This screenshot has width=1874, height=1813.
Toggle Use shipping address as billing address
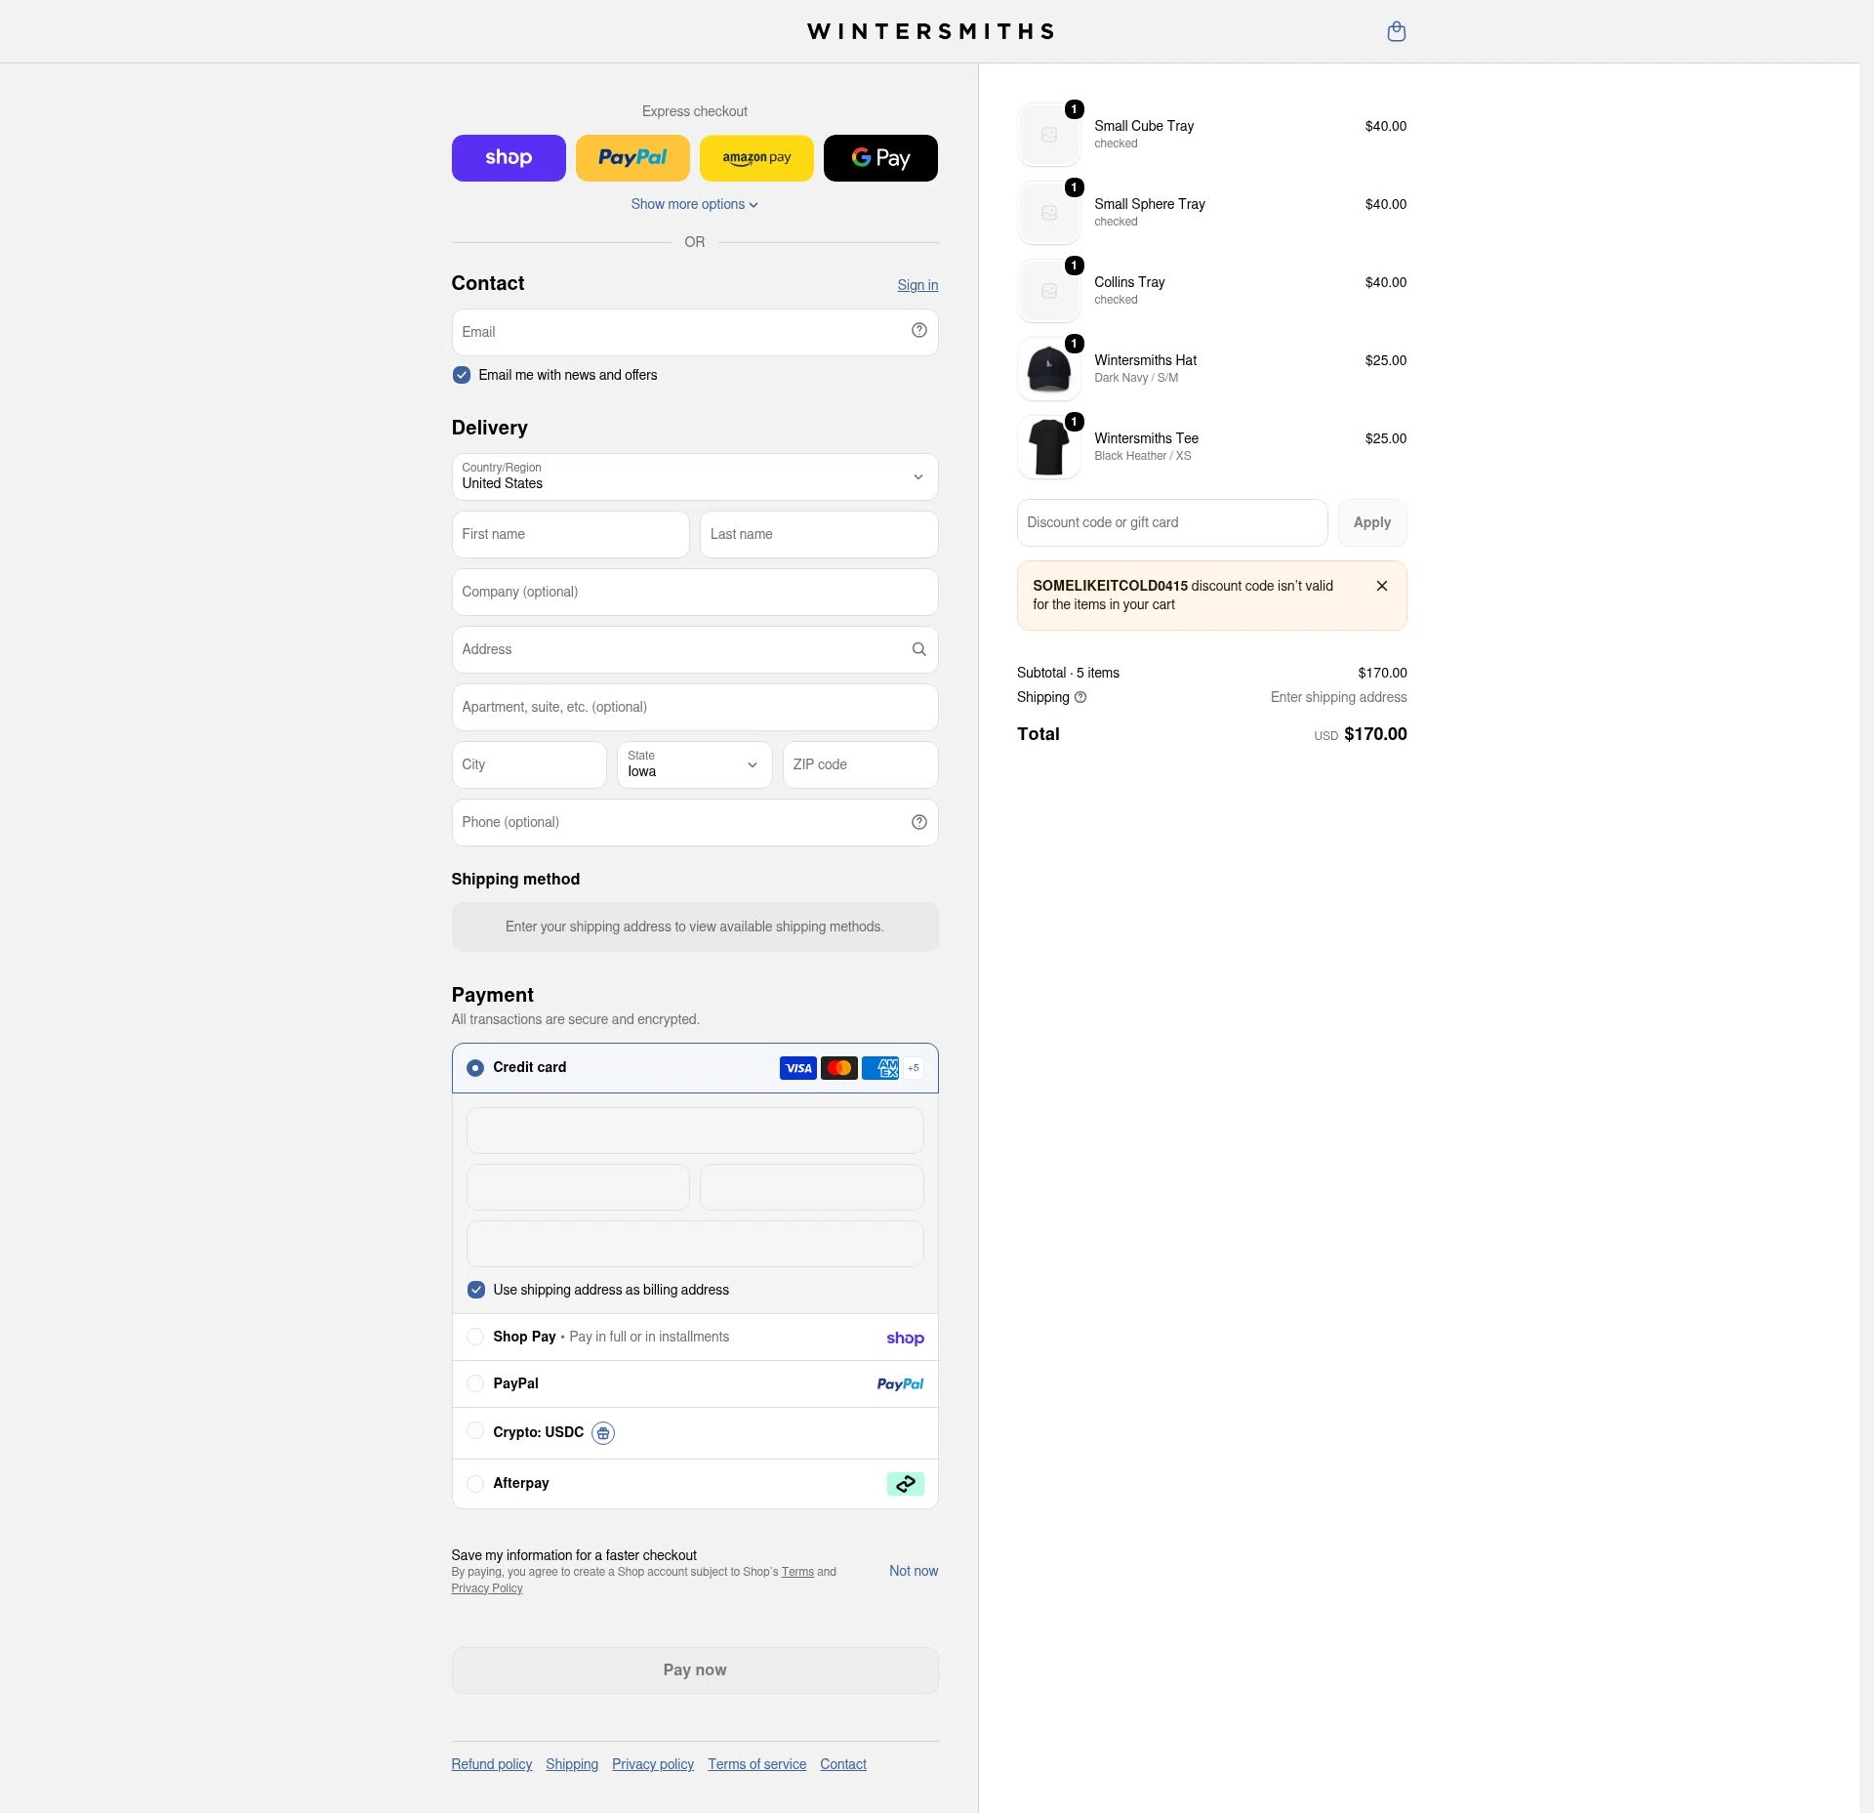tap(476, 1290)
